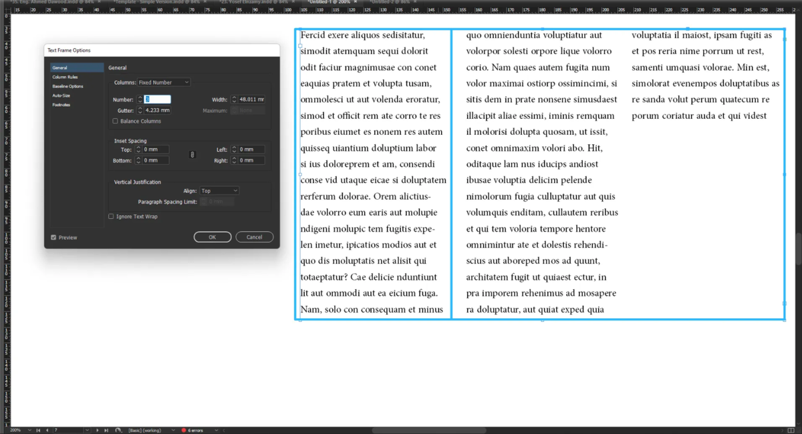Enable Ignore Text Wrap checkbox
802x434 pixels.
coord(111,216)
